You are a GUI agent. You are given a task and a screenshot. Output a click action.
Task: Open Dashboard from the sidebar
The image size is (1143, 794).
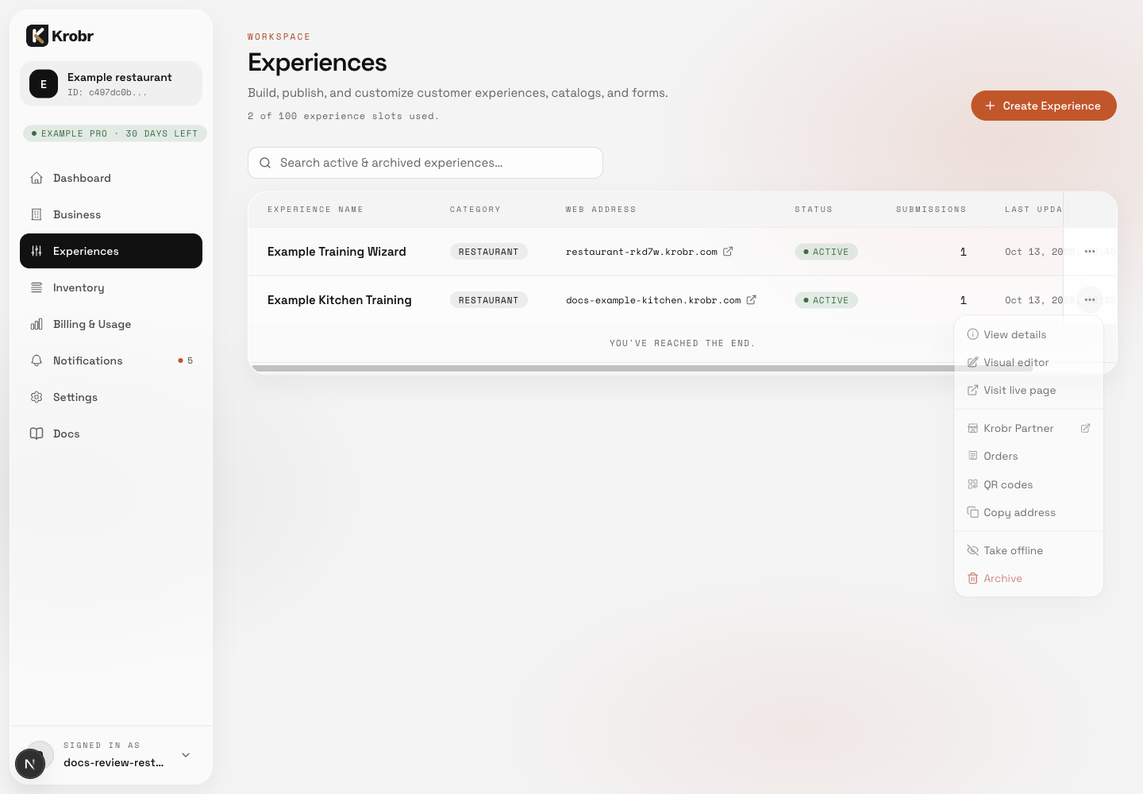[111, 178]
